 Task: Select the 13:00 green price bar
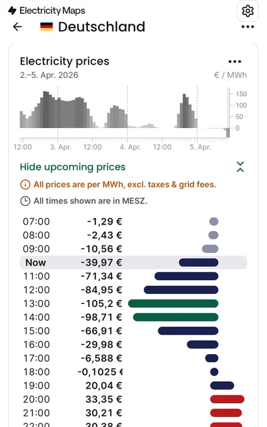[x=173, y=303]
